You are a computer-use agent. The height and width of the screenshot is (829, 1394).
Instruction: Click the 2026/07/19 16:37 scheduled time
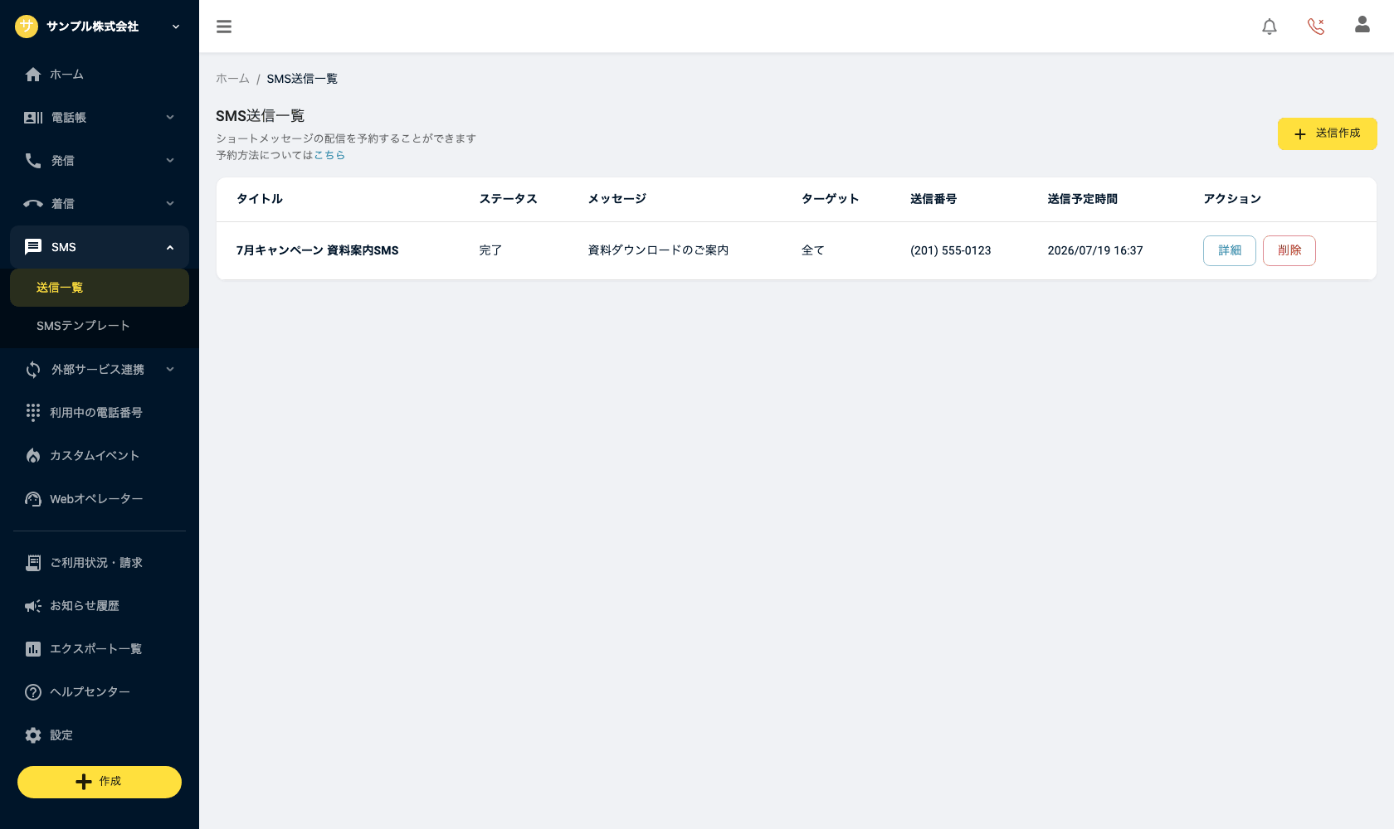tap(1095, 250)
